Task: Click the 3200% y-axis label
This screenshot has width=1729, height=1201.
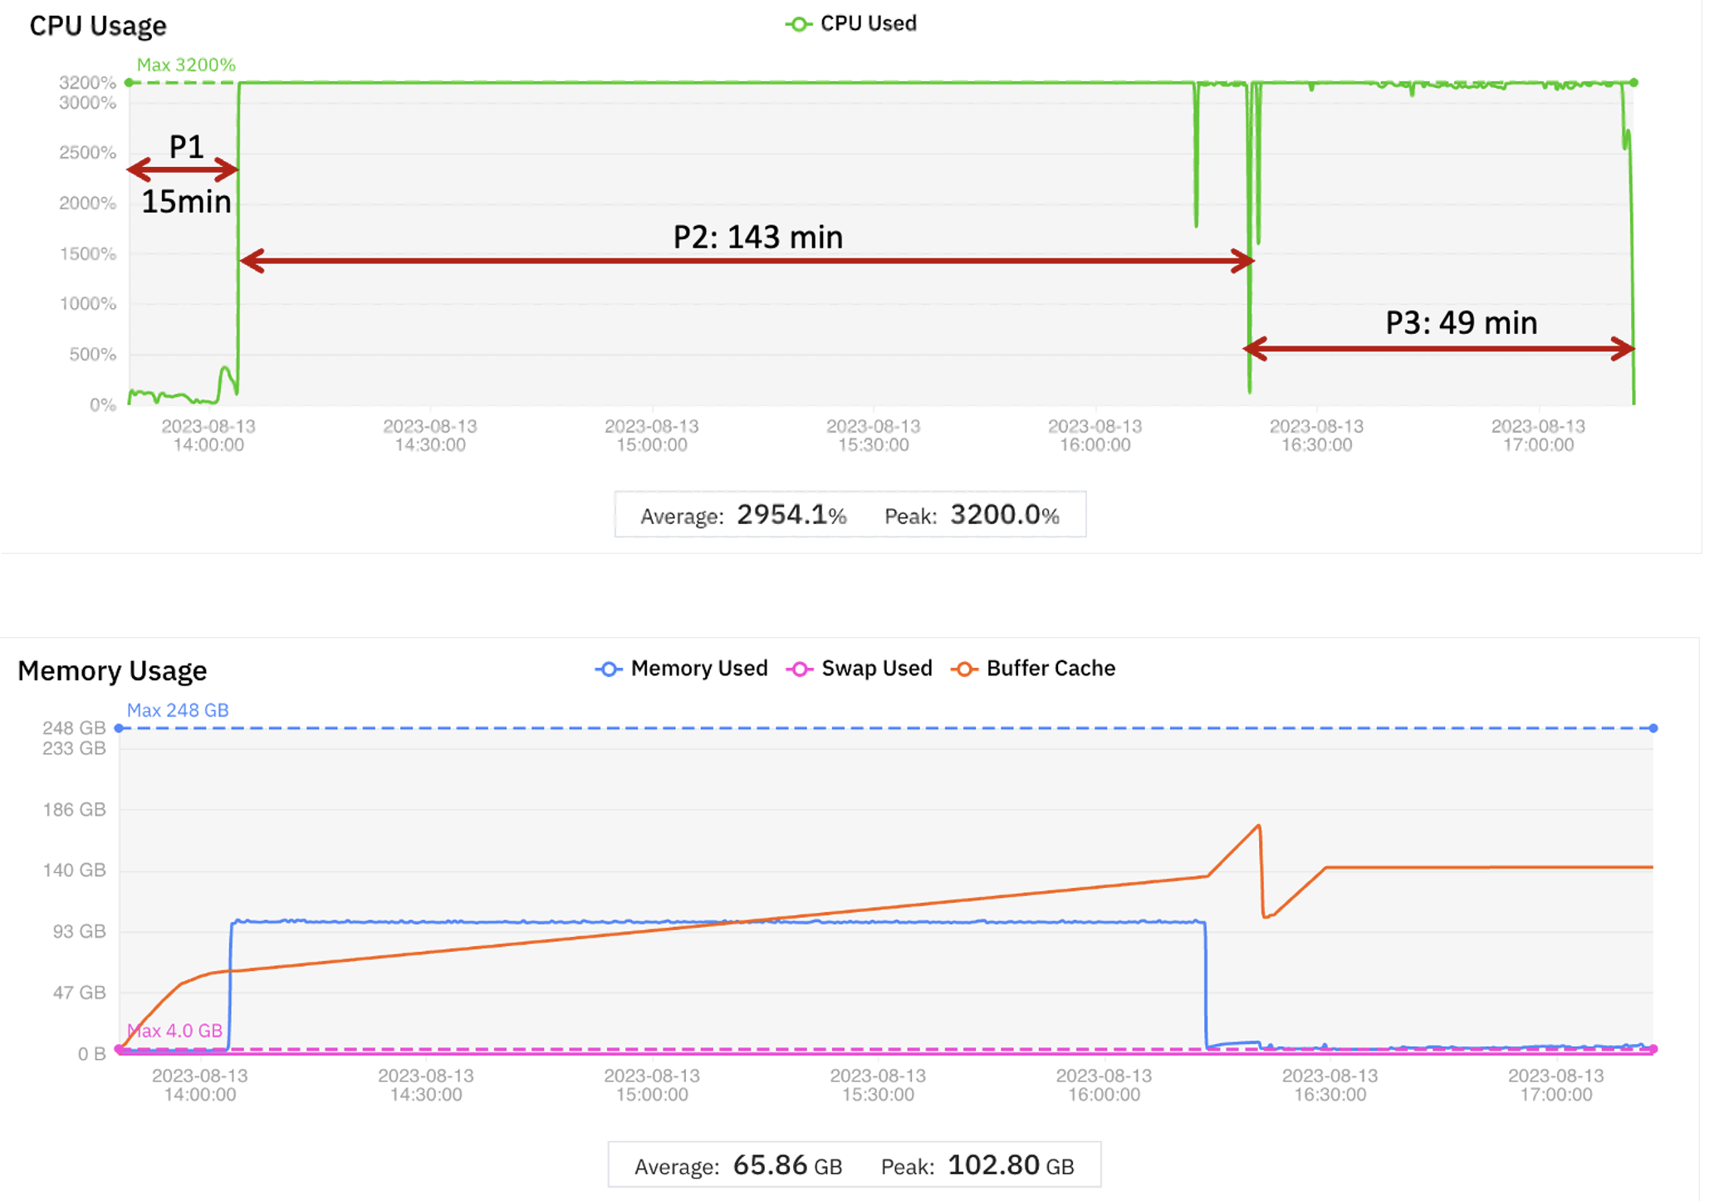Action: (x=87, y=82)
